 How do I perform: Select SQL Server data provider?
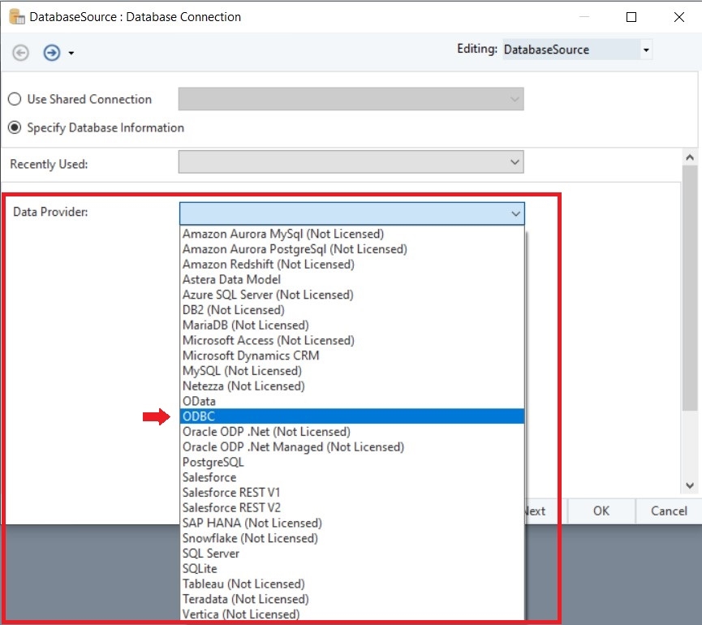(211, 554)
